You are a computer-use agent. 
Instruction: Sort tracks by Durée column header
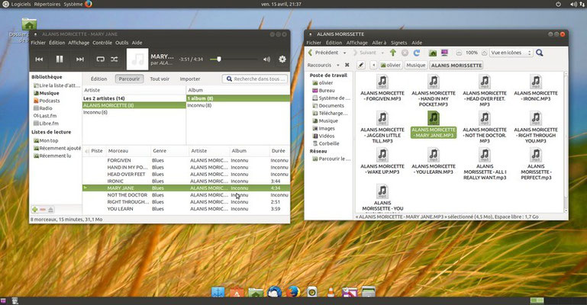[x=279, y=151]
